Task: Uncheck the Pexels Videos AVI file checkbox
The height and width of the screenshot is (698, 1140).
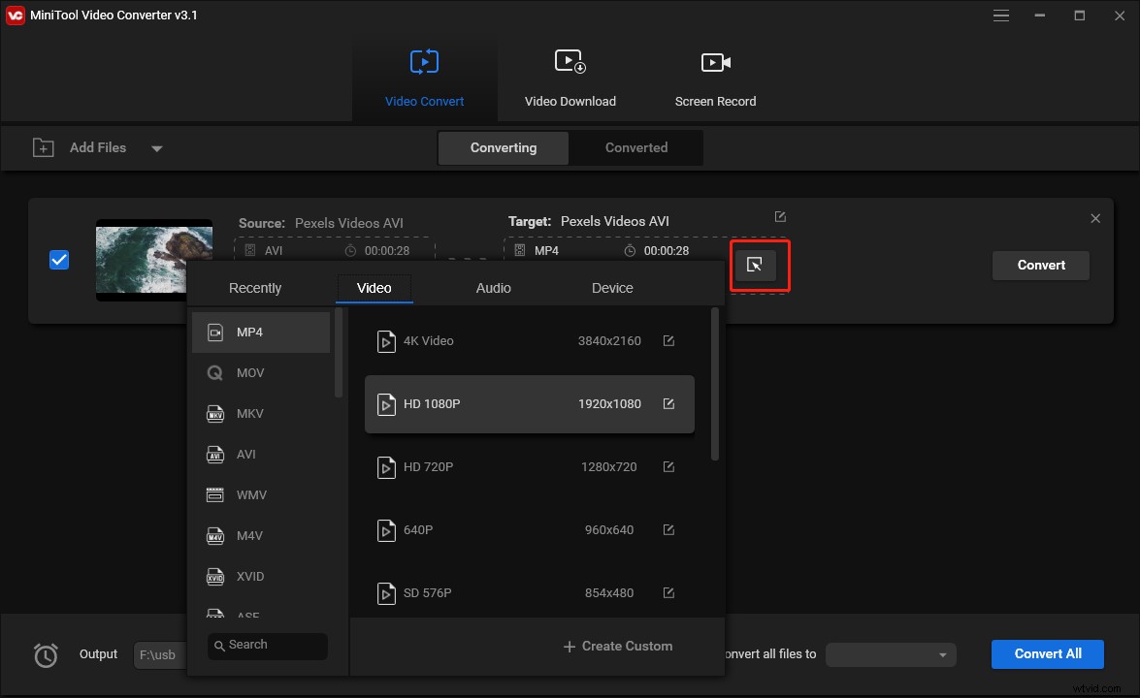Action: (59, 260)
